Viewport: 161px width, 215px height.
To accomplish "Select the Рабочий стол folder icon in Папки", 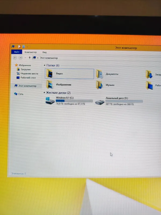I will [149, 85].
